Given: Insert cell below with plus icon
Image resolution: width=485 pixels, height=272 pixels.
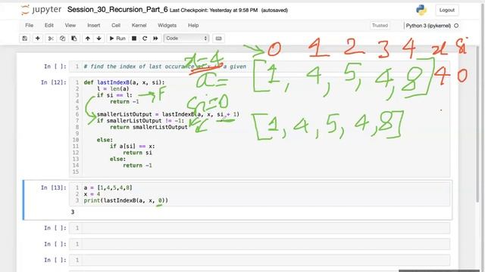Looking at the screenshot, I should (37, 39).
